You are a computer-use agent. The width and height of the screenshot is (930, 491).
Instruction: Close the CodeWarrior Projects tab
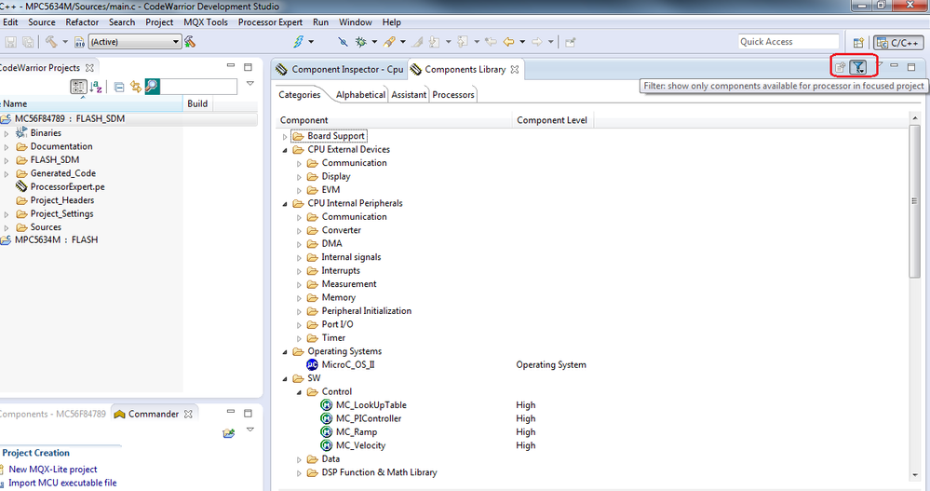(89, 68)
